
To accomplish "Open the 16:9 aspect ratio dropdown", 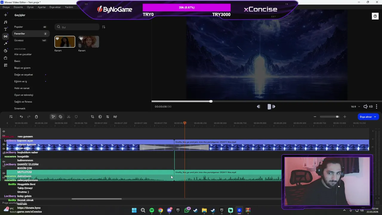I will point(355,107).
